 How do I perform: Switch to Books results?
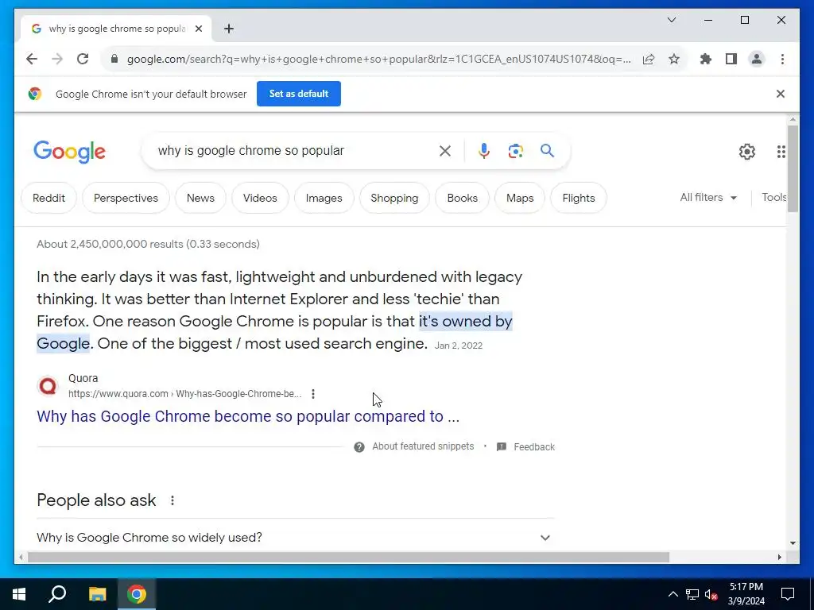click(x=462, y=198)
